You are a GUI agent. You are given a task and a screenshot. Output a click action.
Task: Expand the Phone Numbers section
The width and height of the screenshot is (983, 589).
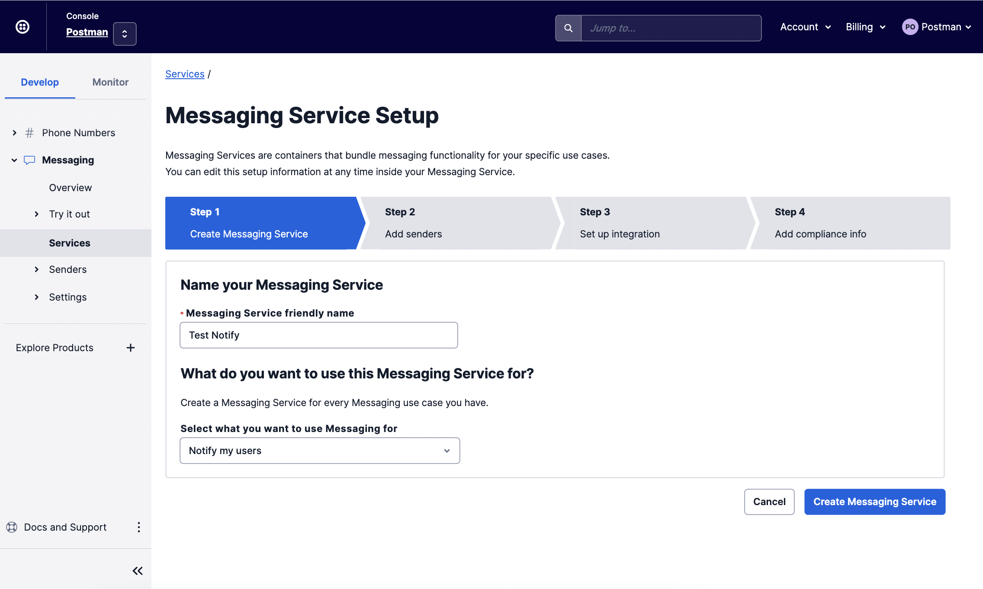click(x=15, y=133)
